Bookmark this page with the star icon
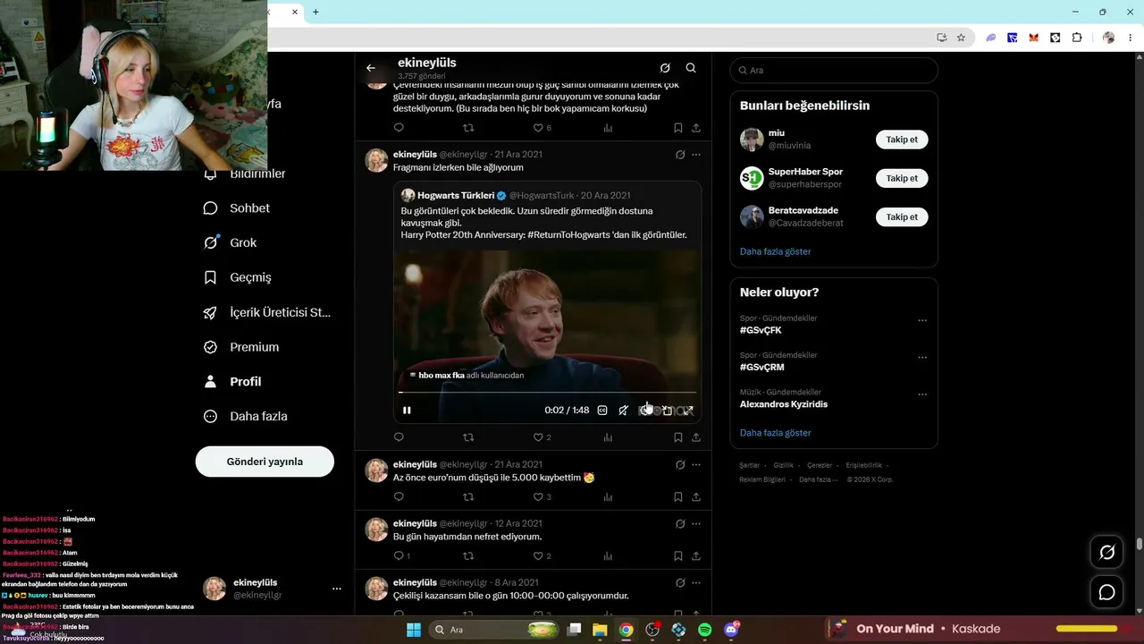This screenshot has width=1144, height=644. coord(961,38)
